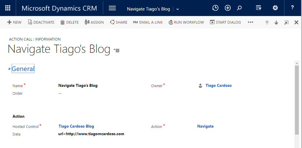This screenshot has width=302, height=148.
Task: Open the search magnifier icon
Action: pos(239,8)
